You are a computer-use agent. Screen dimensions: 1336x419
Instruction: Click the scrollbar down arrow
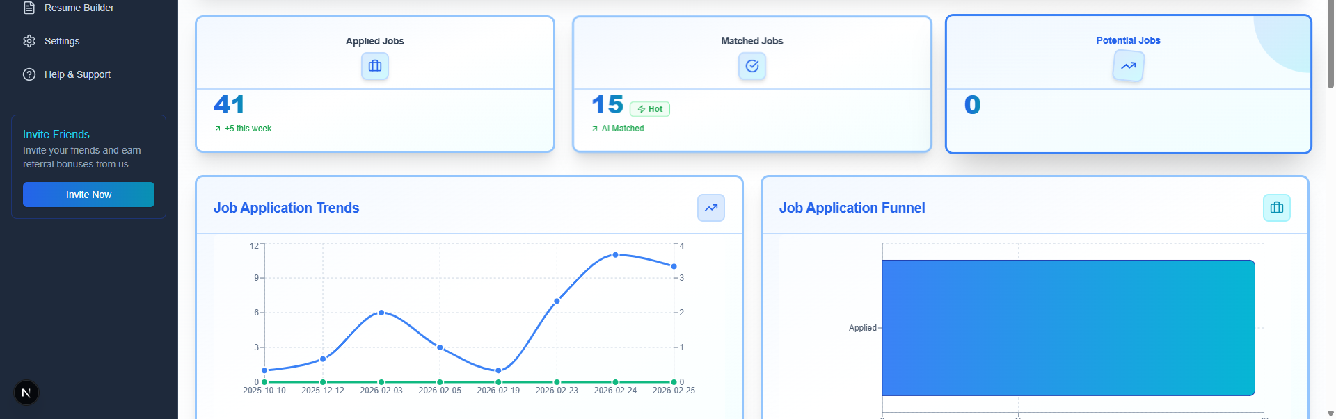[1330, 413]
